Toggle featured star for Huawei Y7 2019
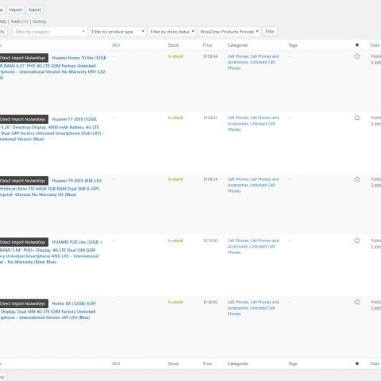The height and width of the screenshot is (381, 381). [357, 117]
